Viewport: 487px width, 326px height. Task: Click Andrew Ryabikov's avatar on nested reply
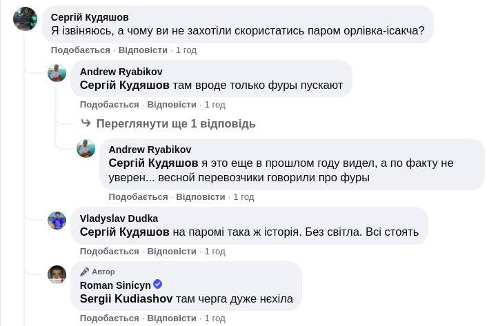coord(86,148)
